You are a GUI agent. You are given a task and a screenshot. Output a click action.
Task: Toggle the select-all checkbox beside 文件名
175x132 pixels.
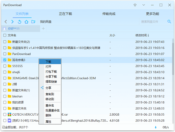click(x=5, y=35)
